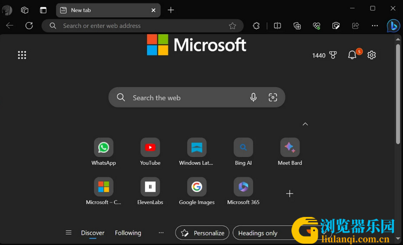Open the Microsoft – C... quick link

[104, 191]
